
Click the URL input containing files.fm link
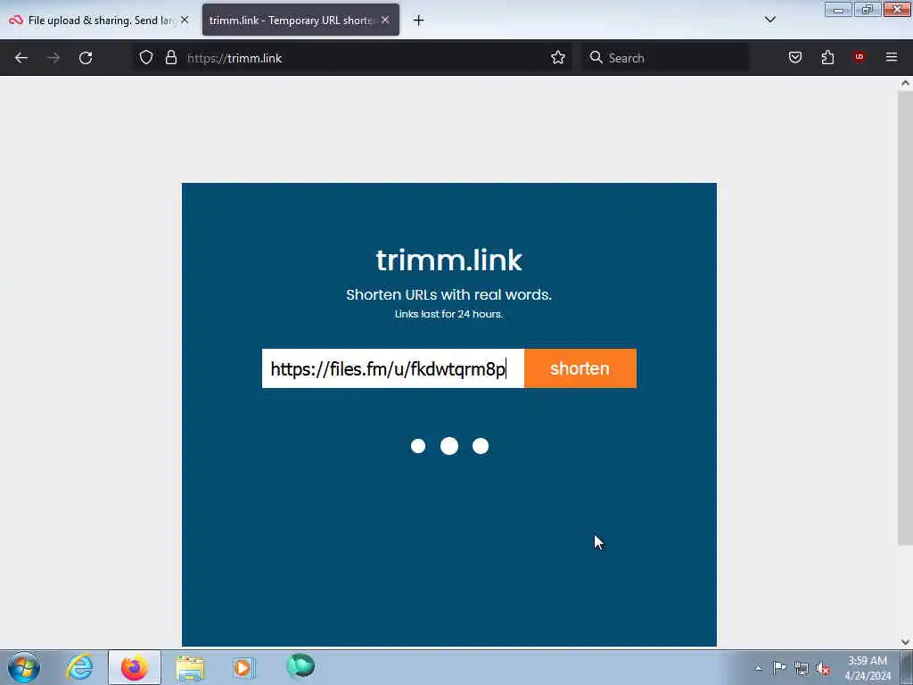click(x=393, y=368)
